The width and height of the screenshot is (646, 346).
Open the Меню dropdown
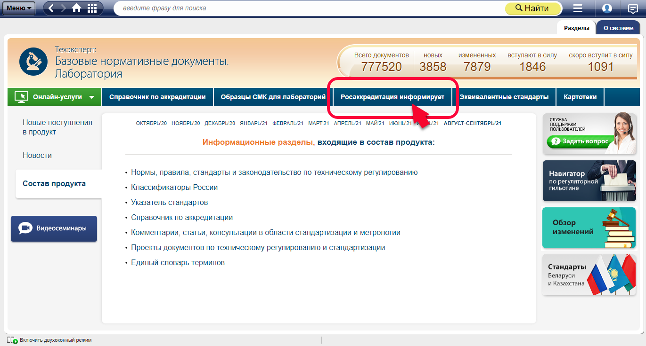(19, 8)
